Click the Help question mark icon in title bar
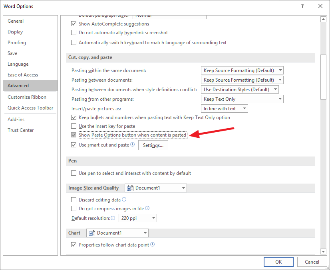330x270 pixels. [x=302, y=6]
